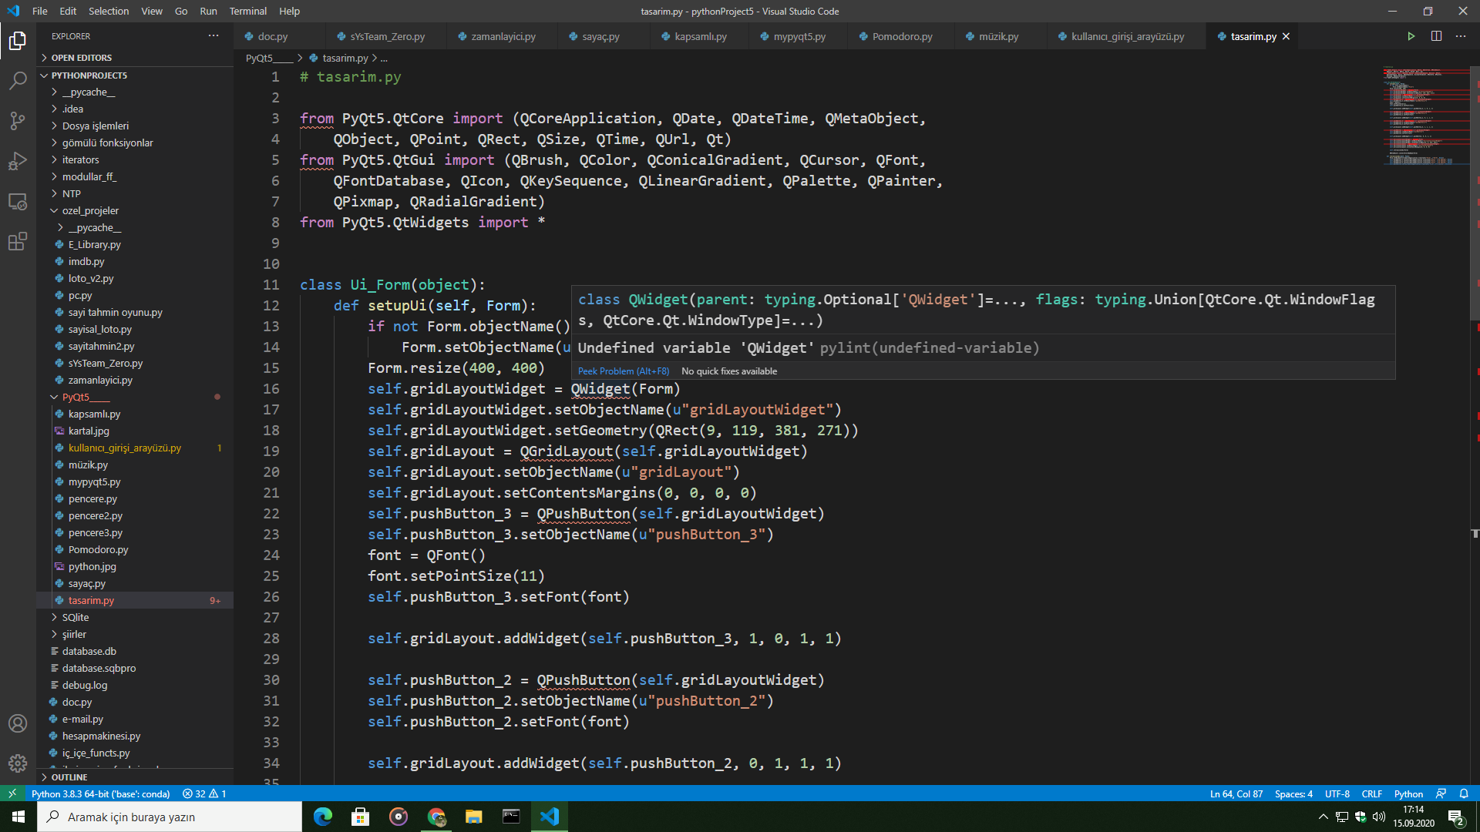Open Microsoft Edge from taskbar
This screenshot has height=832, width=1480.
click(323, 817)
